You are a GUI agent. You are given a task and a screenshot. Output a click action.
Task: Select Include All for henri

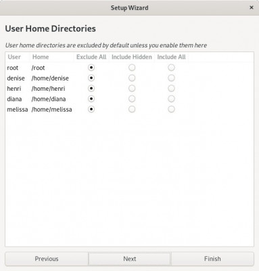(x=171, y=89)
